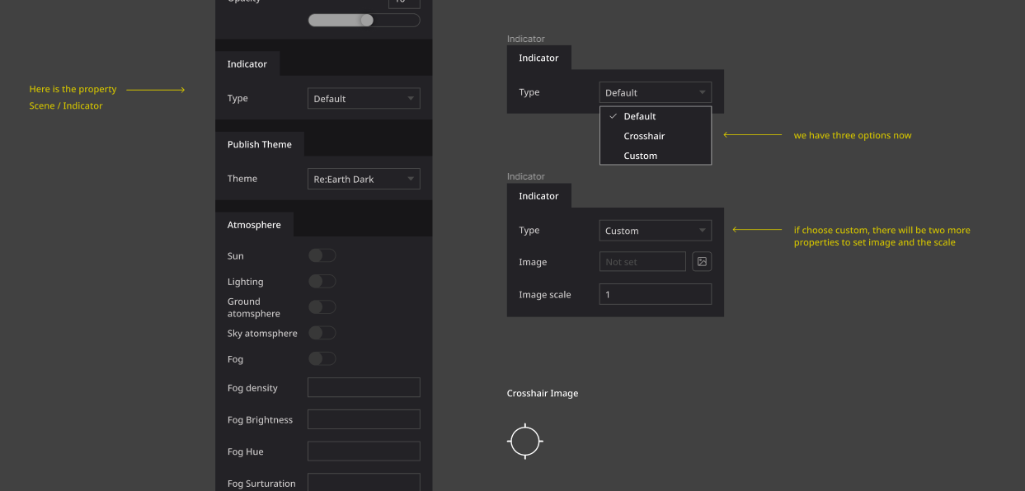Open the Theme dropdown showing Re:Earth Dark
This screenshot has width=1025, height=491.
click(x=364, y=178)
